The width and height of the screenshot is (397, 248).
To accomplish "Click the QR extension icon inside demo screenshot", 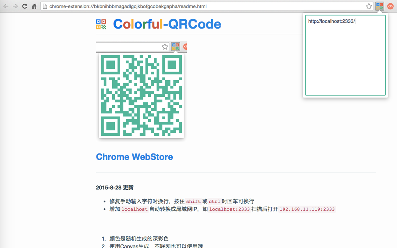I will 176,47.
